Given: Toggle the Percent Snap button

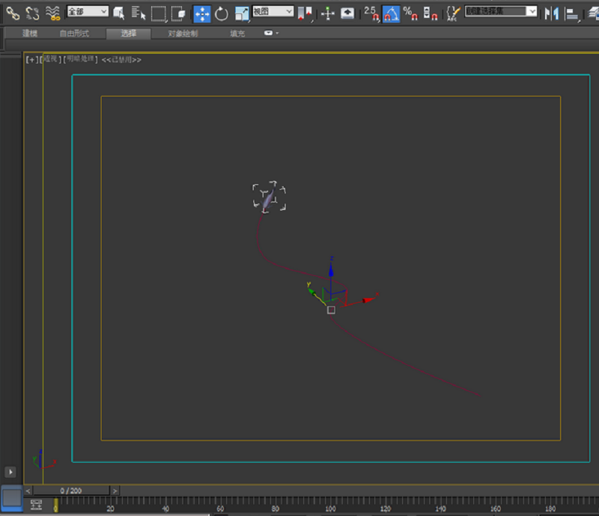Looking at the screenshot, I should pyautogui.click(x=410, y=13).
